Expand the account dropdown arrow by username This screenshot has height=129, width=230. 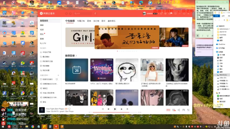159,13
